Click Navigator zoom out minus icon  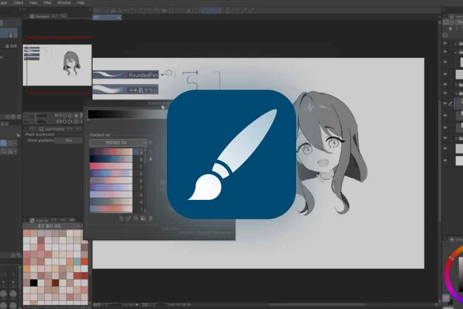(x=64, y=115)
